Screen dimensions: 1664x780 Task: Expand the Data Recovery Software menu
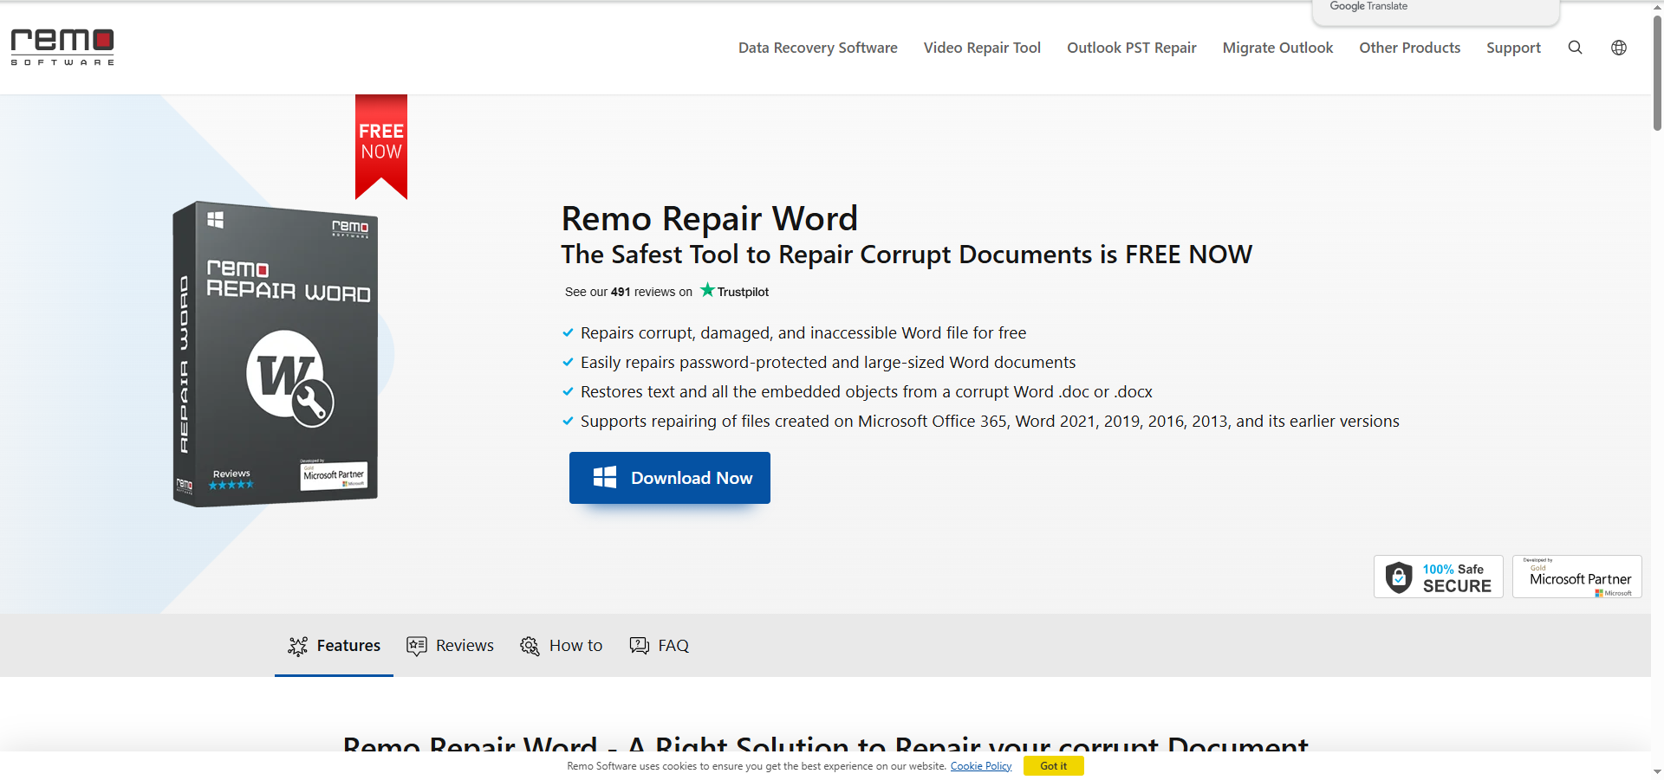click(x=817, y=48)
